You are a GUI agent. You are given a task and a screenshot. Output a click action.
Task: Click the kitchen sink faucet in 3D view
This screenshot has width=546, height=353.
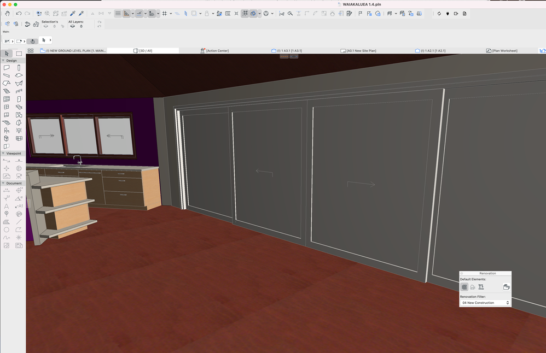[x=79, y=160]
